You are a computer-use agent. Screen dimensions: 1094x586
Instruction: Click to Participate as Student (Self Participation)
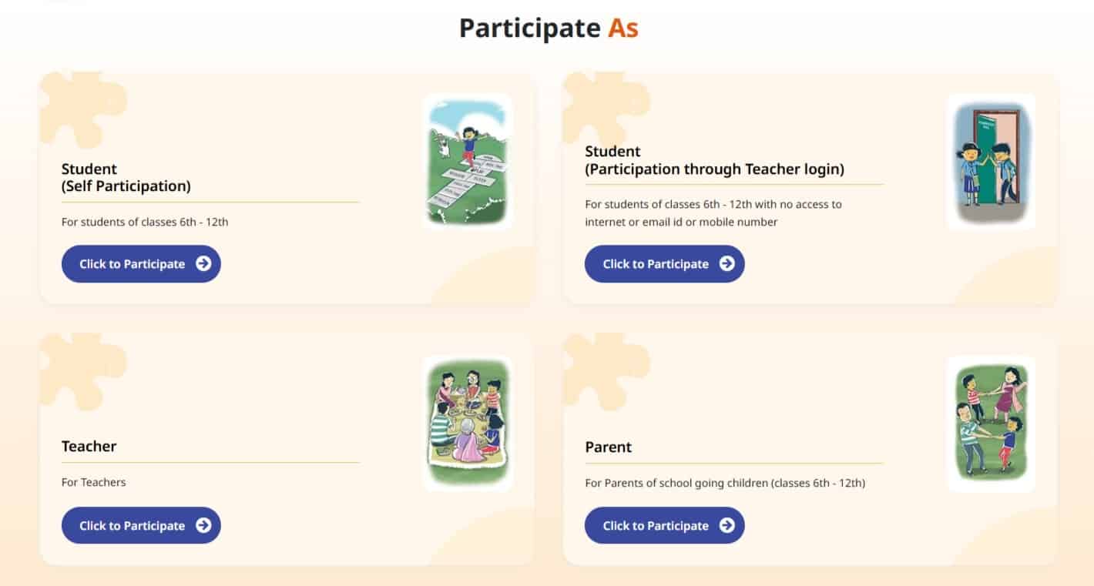(141, 263)
